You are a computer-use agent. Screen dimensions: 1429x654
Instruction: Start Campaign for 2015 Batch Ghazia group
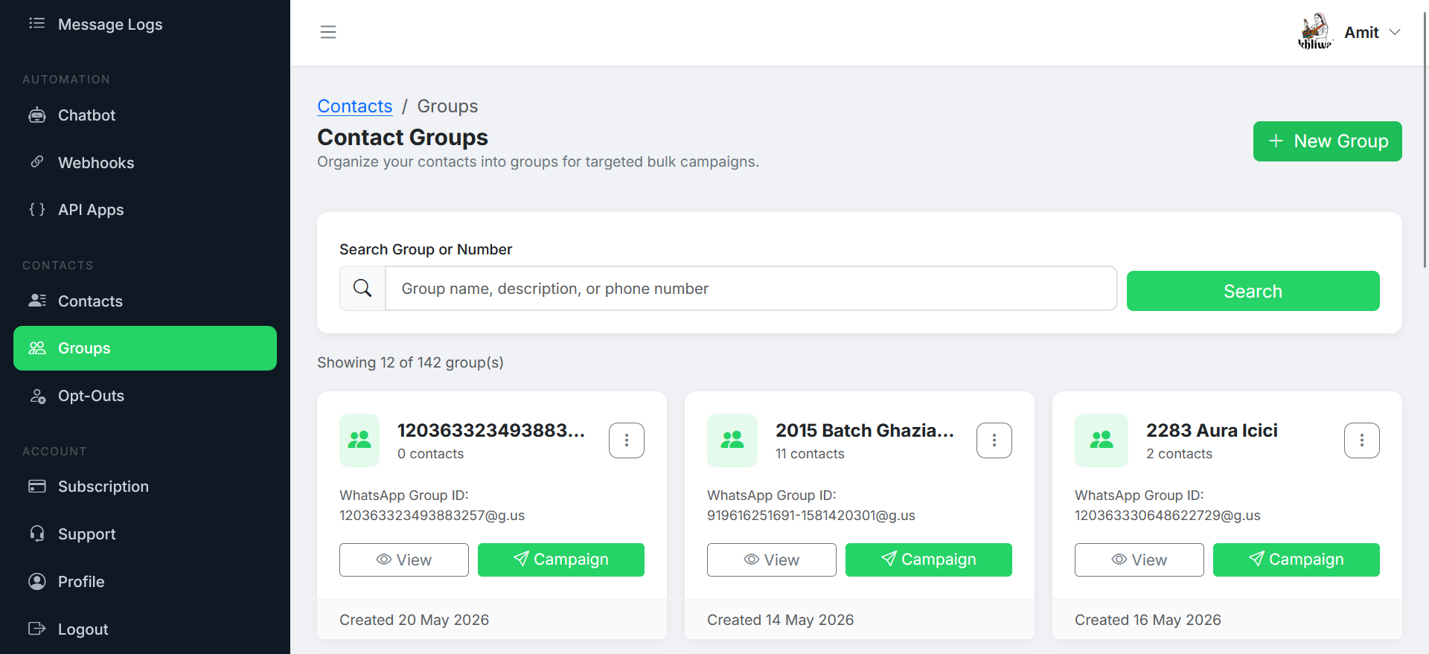point(929,560)
